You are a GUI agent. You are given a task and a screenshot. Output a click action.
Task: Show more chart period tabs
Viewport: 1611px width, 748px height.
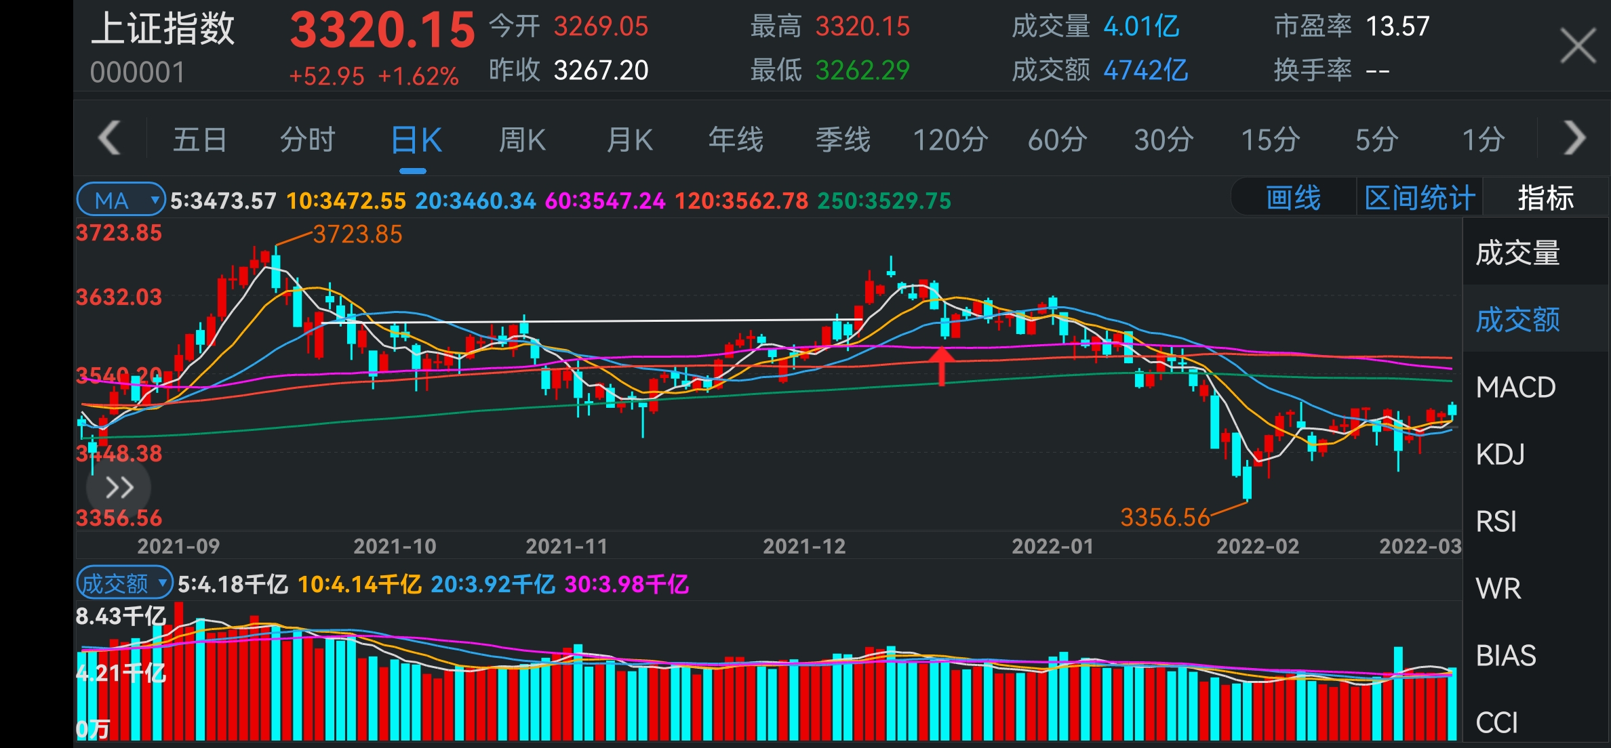click(1574, 139)
